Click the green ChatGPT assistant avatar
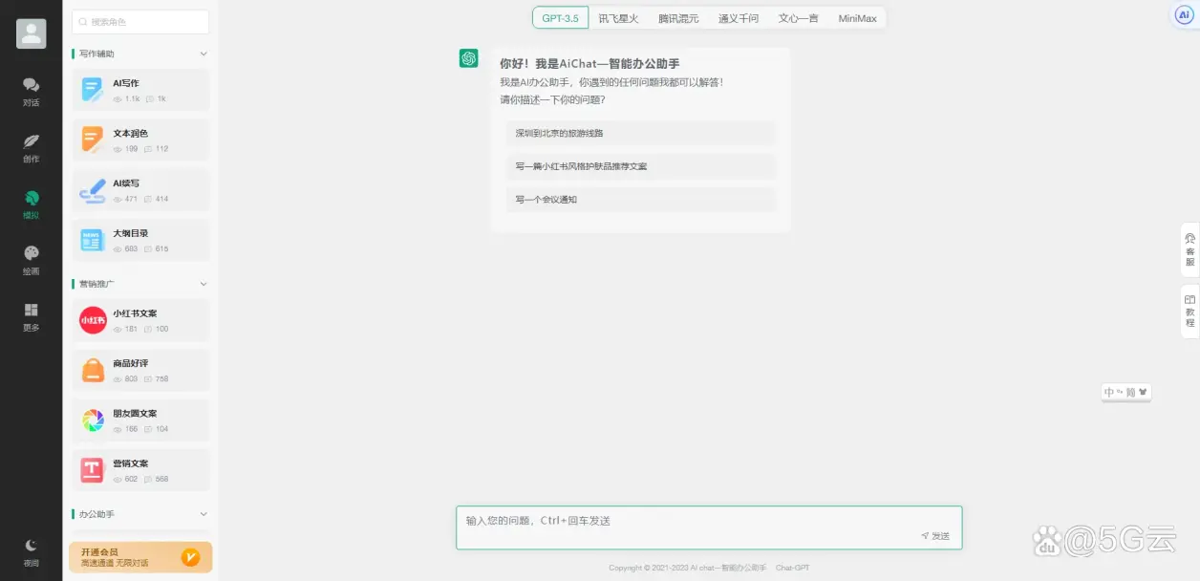1200x581 pixels. tap(469, 58)
